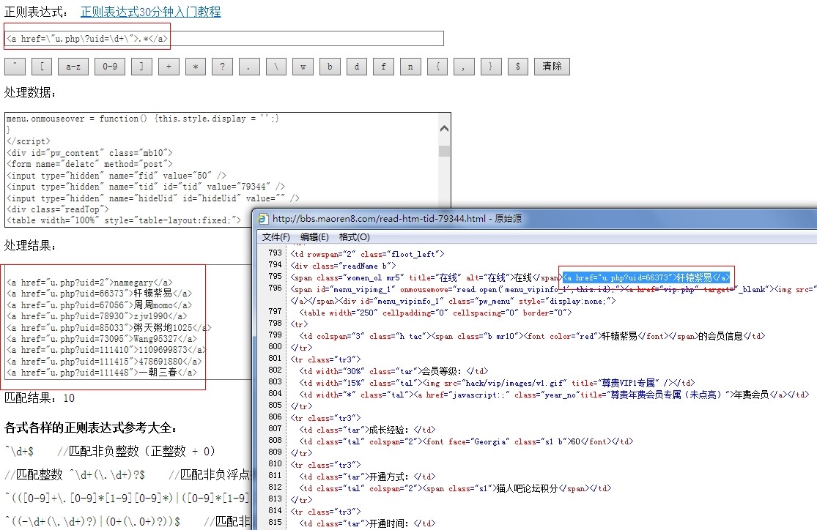Open 编辑(E) menu in source window
Screen dimensions: 817x530
[314, 237]
